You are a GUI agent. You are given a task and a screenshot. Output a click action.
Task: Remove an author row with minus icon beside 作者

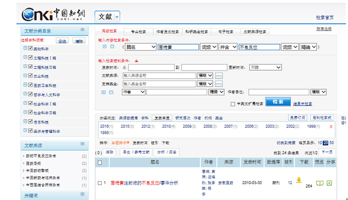click(111, 92)
